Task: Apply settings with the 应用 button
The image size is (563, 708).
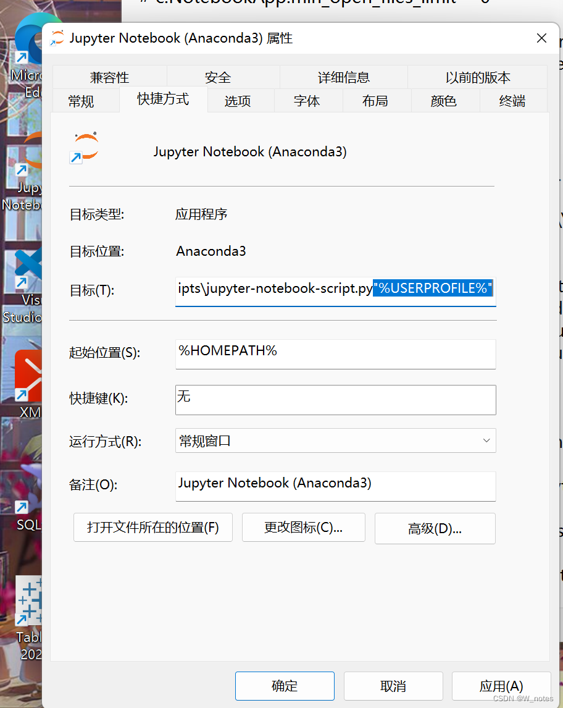Action: point(501,686)
